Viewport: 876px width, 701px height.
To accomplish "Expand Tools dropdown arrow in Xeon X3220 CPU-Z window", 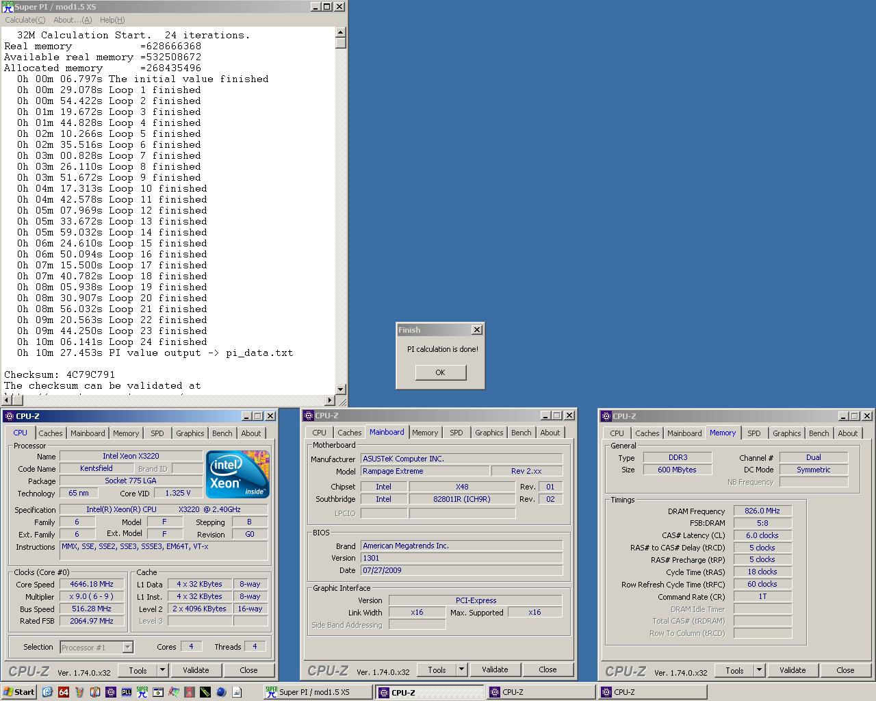I will [162, 670].
